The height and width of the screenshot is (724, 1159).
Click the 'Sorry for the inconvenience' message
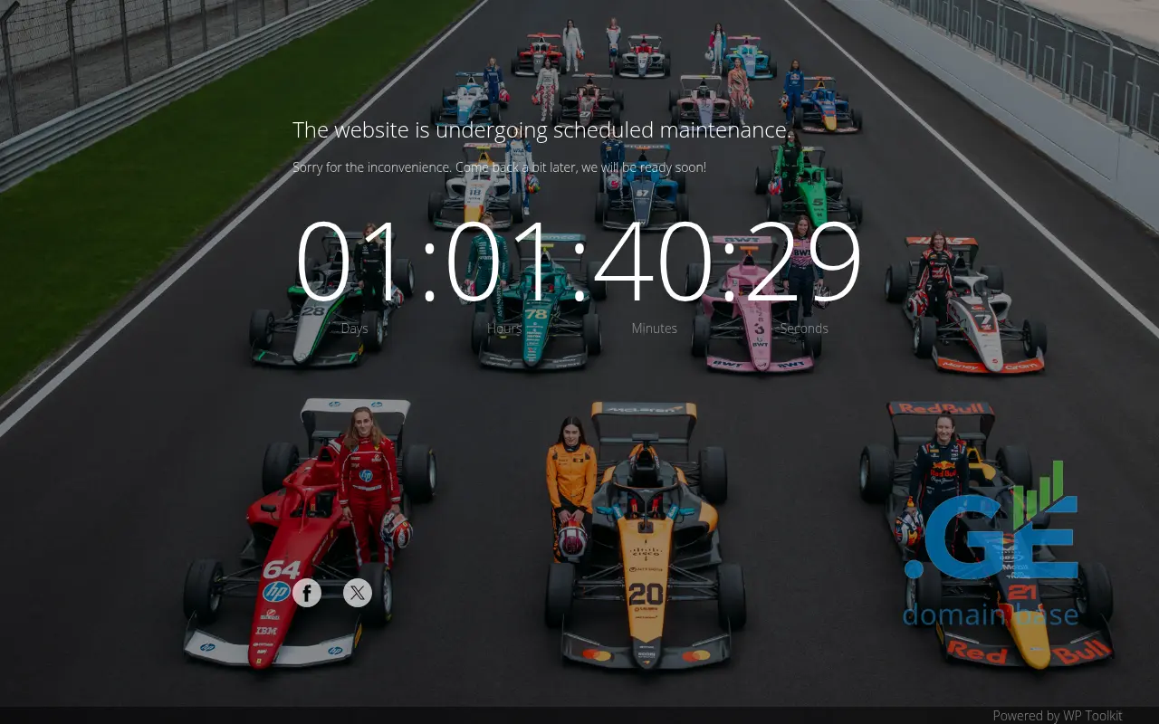499,167
